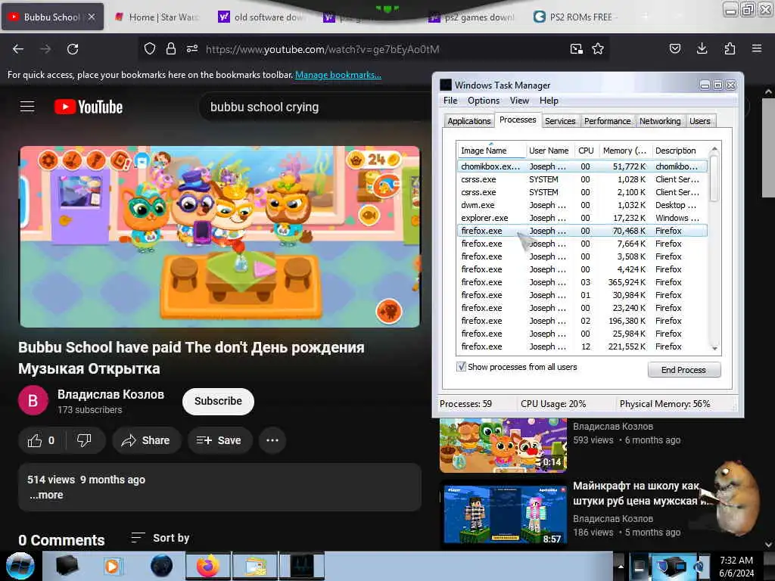Reload the page with the refresh icon
775x581 pixels.
73,49
